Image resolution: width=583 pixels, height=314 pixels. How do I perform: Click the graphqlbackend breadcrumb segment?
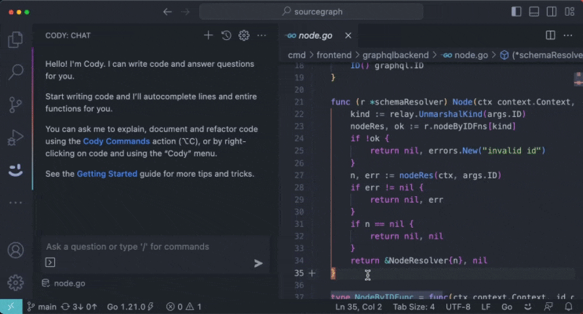point(395,55)
